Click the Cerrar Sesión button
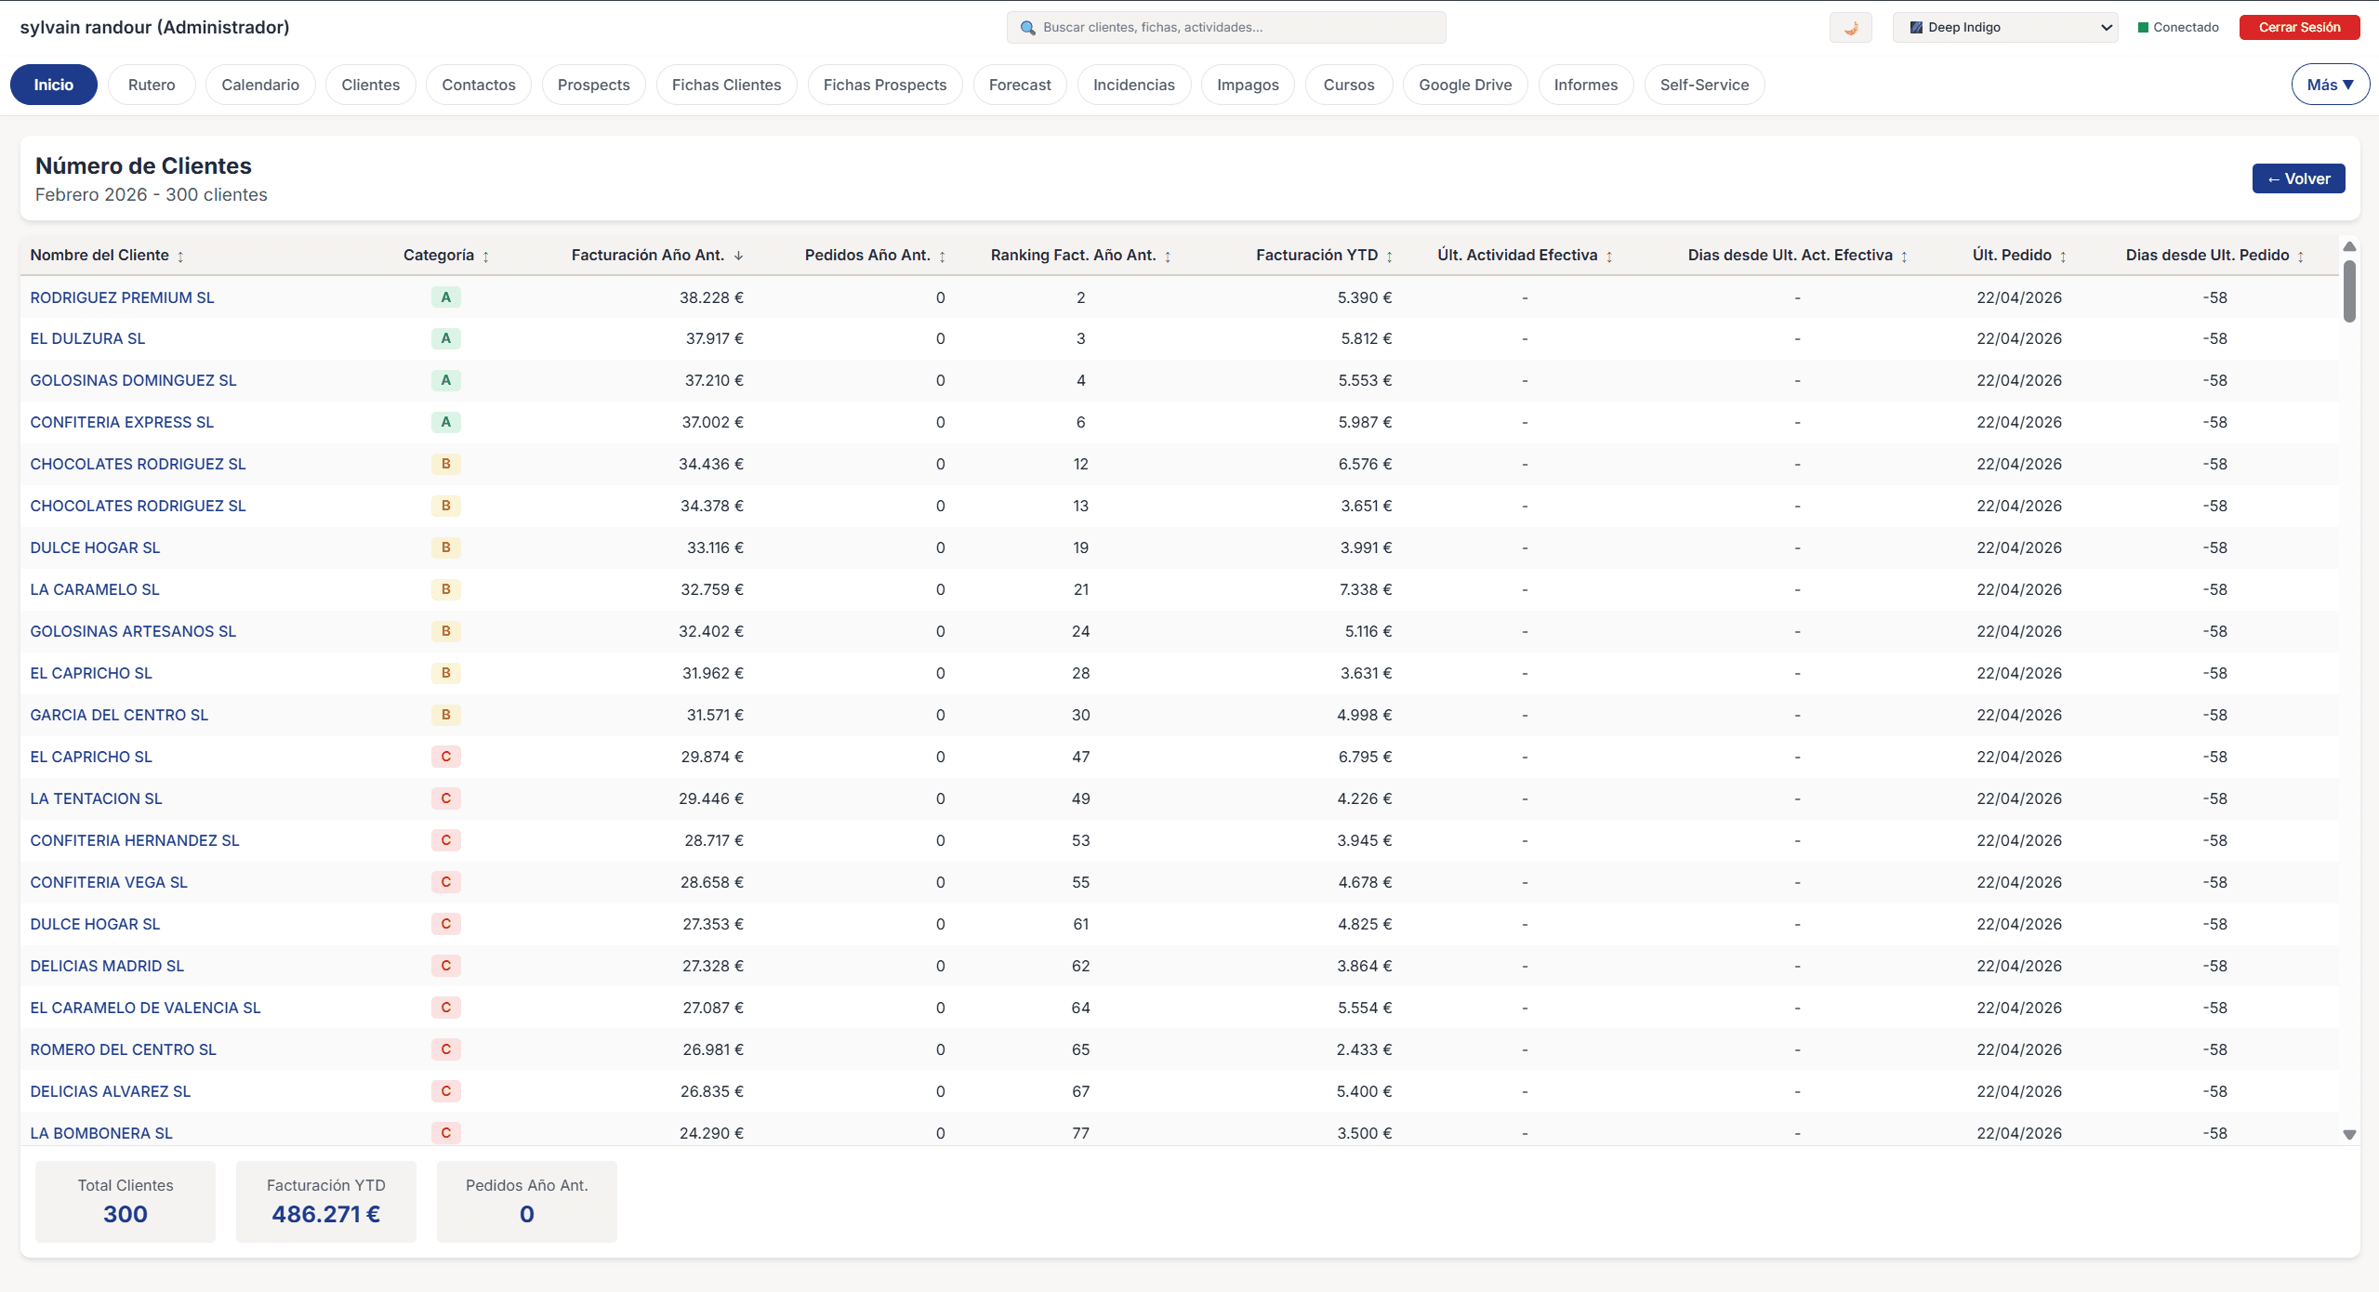Viewport: 2379px width, 1292px height. (2299, 27)
